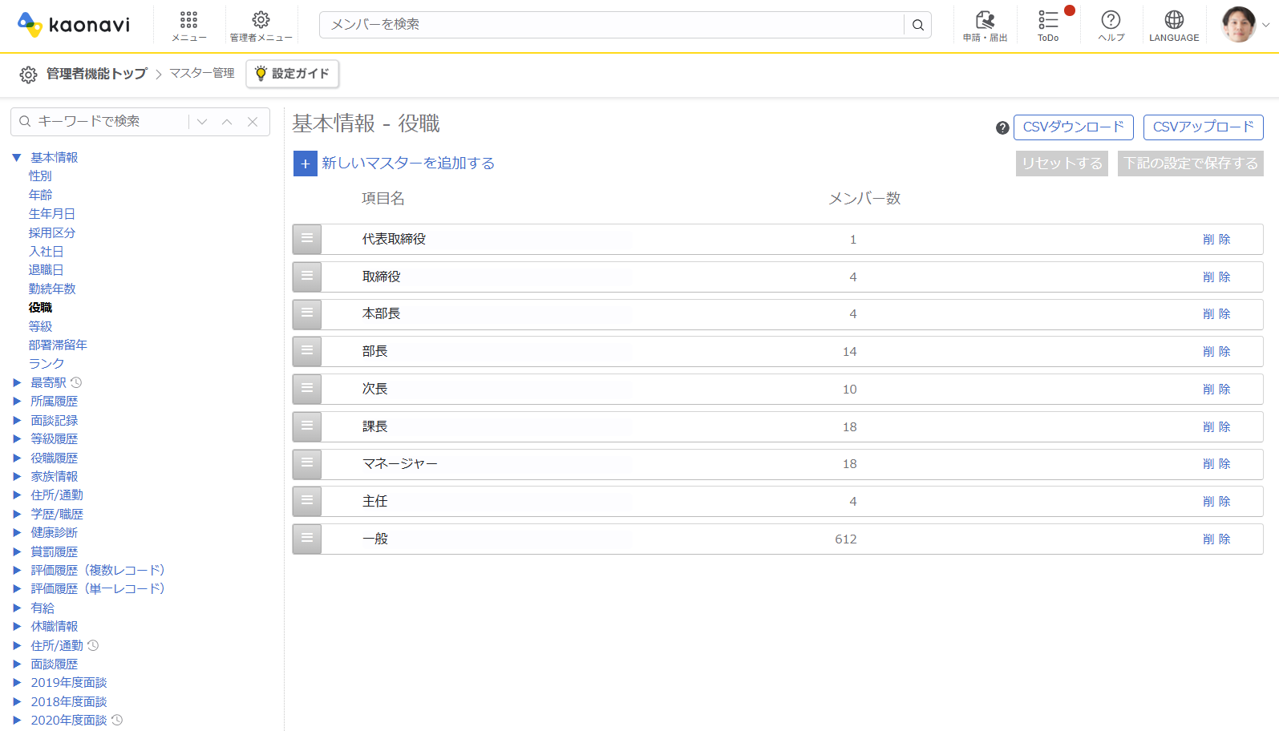Click the plus icon to add new master
The height and width of the screenshot is (731, 1279).
(306, 164)
